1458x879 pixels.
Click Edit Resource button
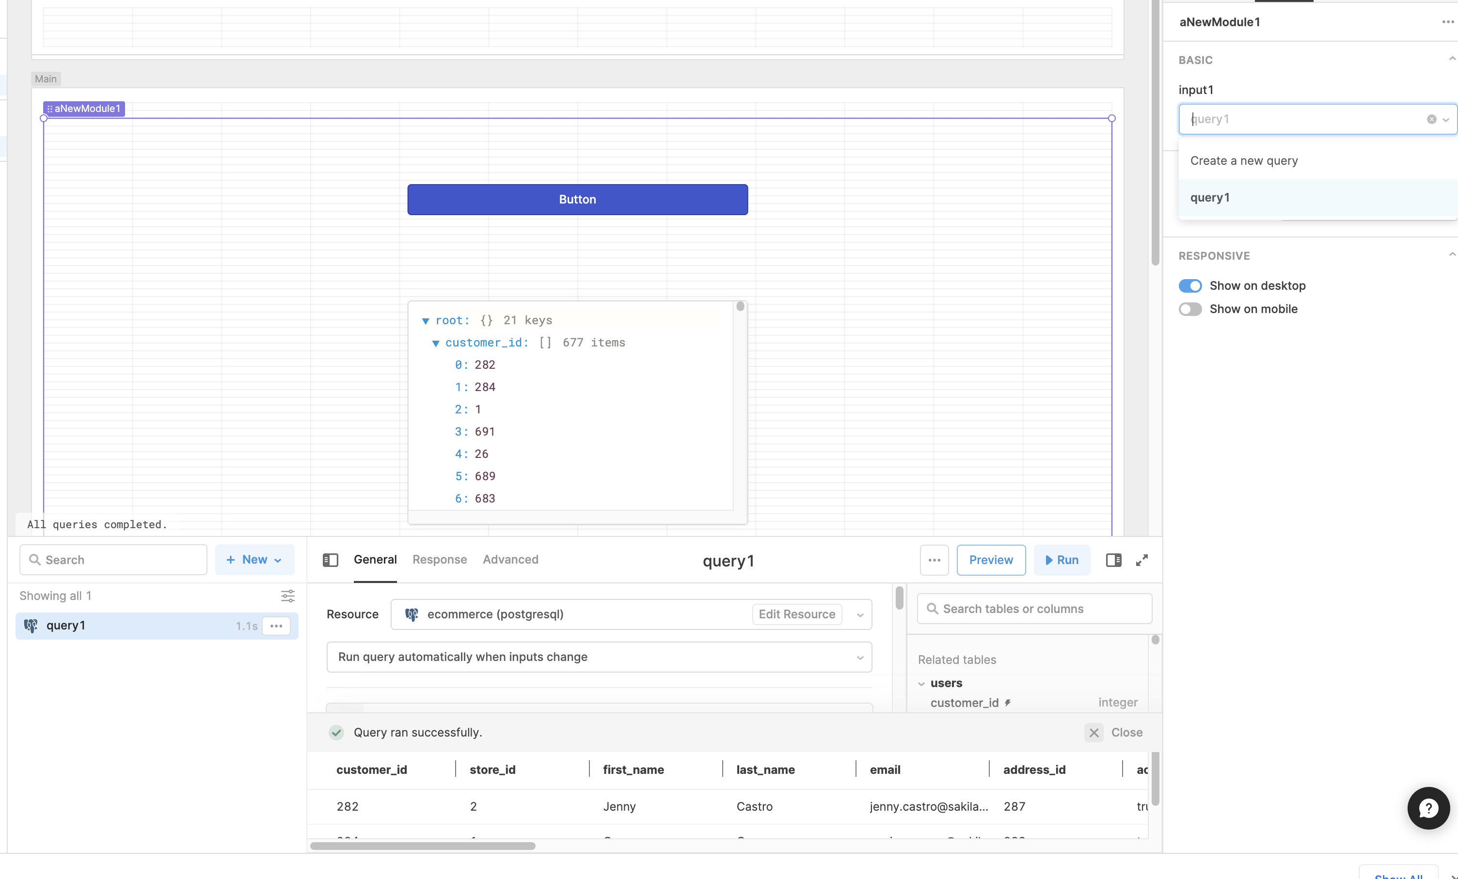[x=797, y=614]
